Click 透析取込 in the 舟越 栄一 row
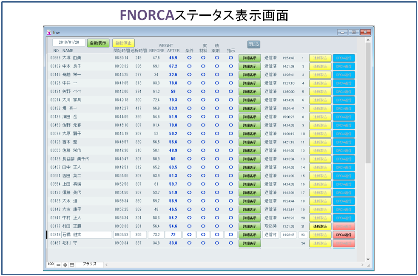 [x=320, y=75]
